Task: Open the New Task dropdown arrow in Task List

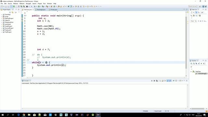Action: pyautogui.click(x=193, y=12)
